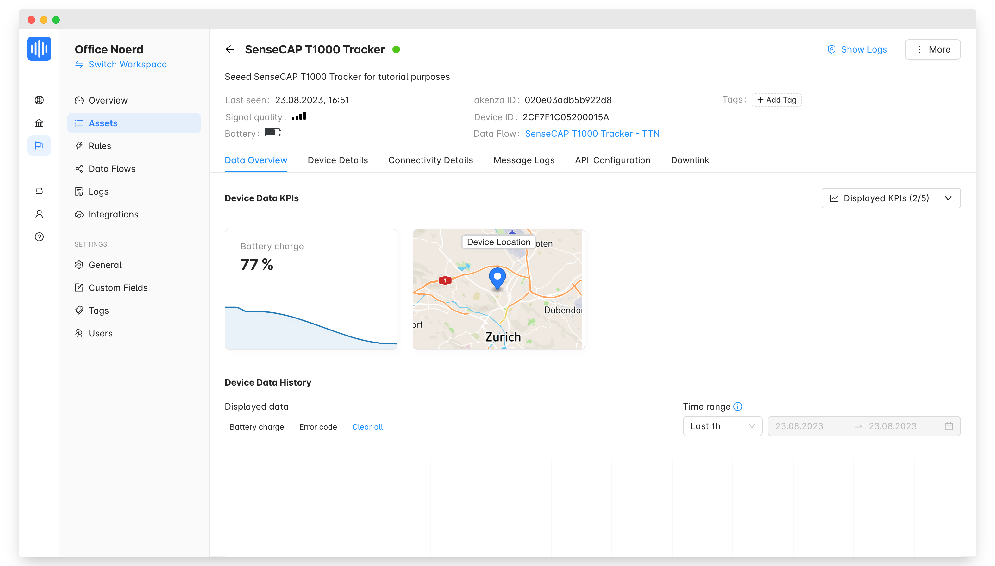The image size is (995, 566).
Task: Switch to the Device Details tab
Action: coord(337,160)
